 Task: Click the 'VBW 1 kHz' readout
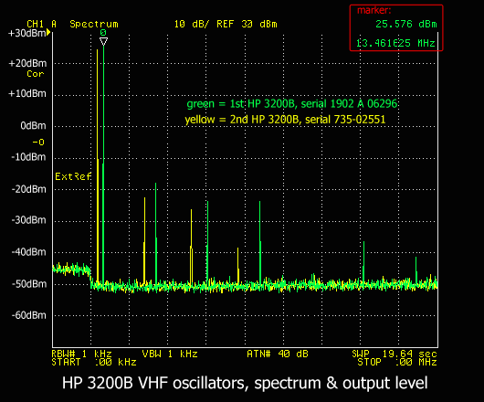pos(170,354)
